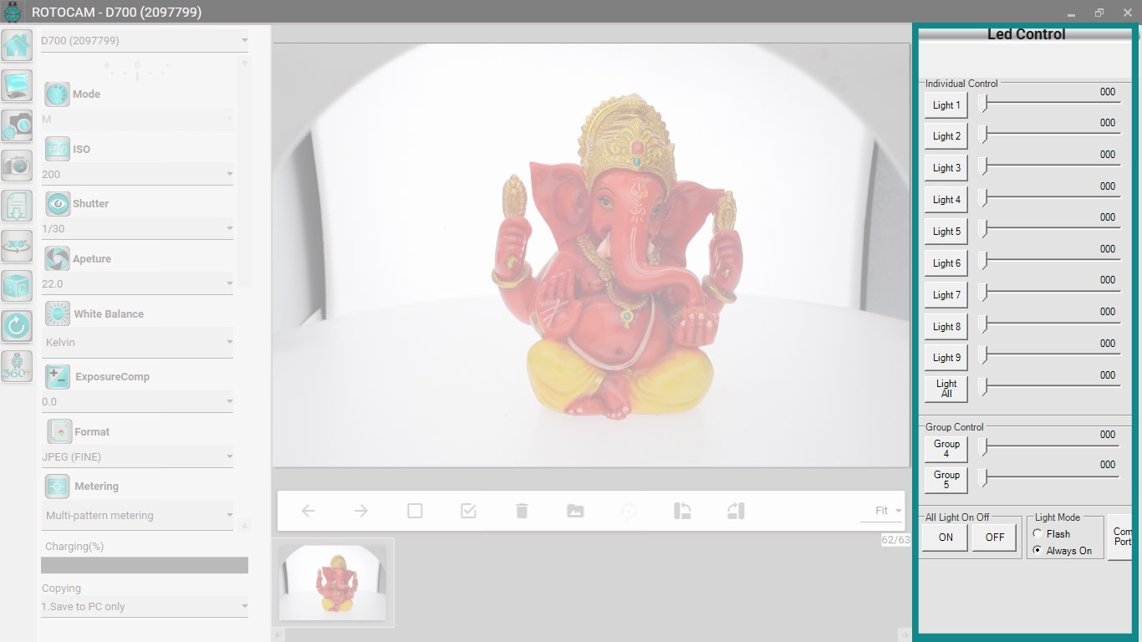Click the ISO icon
Image resolution: width=1142 pixels, height=642 pixels.
[57, 149]
